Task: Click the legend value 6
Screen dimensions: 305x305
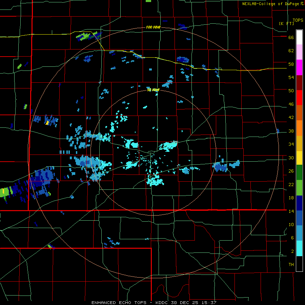Action: tap(292, 238)
